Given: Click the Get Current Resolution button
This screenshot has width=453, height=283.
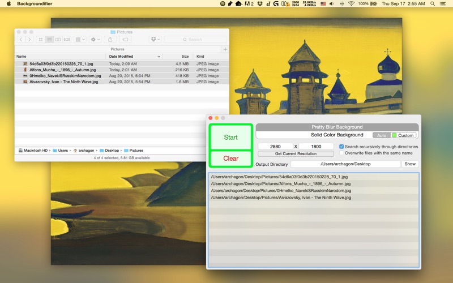Looking at the screenshot, I should pos(296,153).
